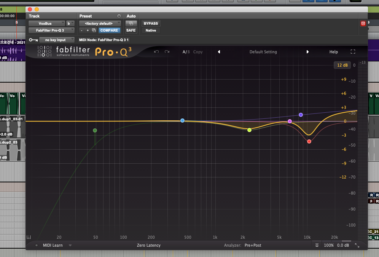Screen dimensions: 379x257
Task: Adjust the 100% output scale value
Action: click(329, 245)
